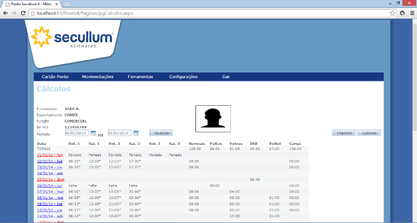Open the Cartão Ponto menu
The width and height of the screenshot is (417, 223).
(55, 77)
